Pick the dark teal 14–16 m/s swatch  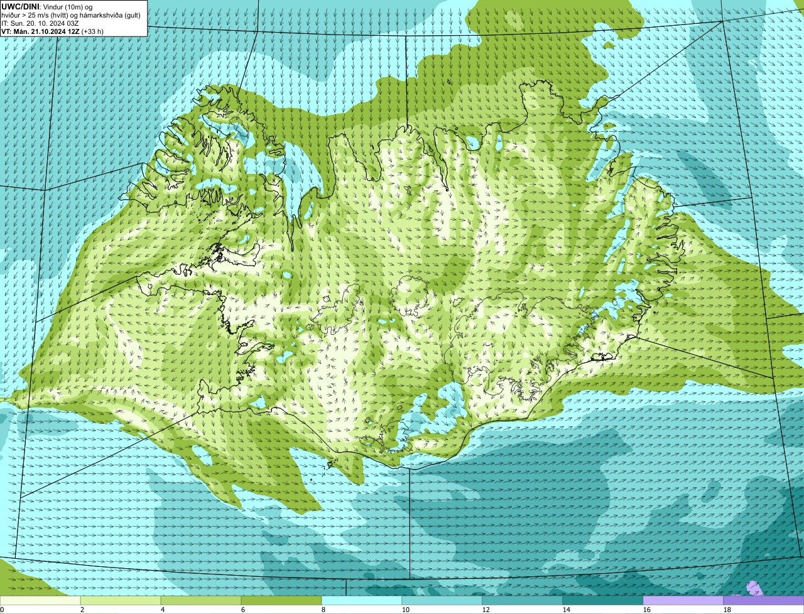pos(603,600)
